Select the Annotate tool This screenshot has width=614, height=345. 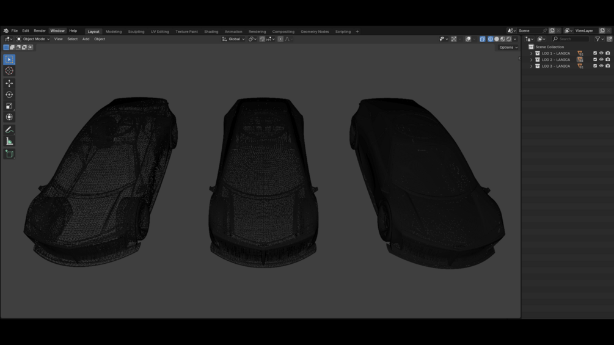(x=9, y=130)
